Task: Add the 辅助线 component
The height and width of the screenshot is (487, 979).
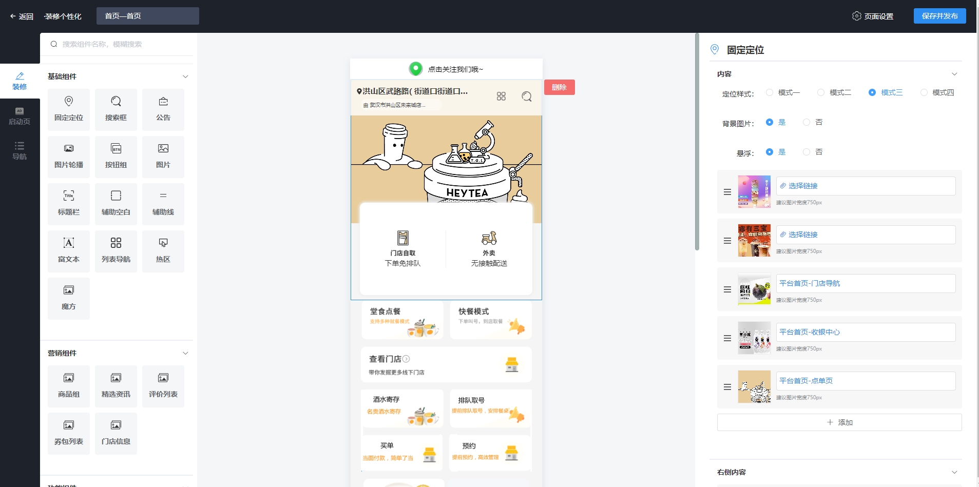Action: tap(163, 204)
